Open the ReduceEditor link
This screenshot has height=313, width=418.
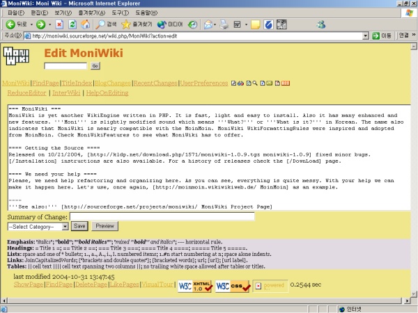pos(26,93)
